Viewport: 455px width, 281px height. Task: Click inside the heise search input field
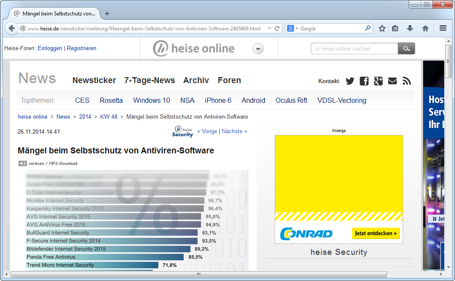tap(354, 48)
